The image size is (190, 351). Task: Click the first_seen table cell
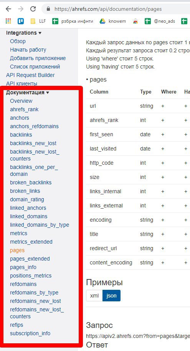(x=101, y=134)
